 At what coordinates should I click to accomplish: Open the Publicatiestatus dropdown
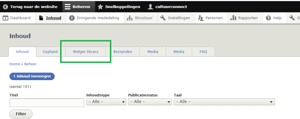(149, 102)
